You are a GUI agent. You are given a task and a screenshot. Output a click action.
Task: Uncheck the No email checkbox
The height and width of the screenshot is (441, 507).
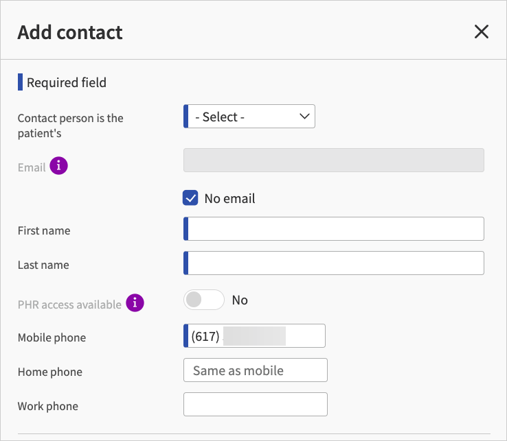click(x=190, y=198)
